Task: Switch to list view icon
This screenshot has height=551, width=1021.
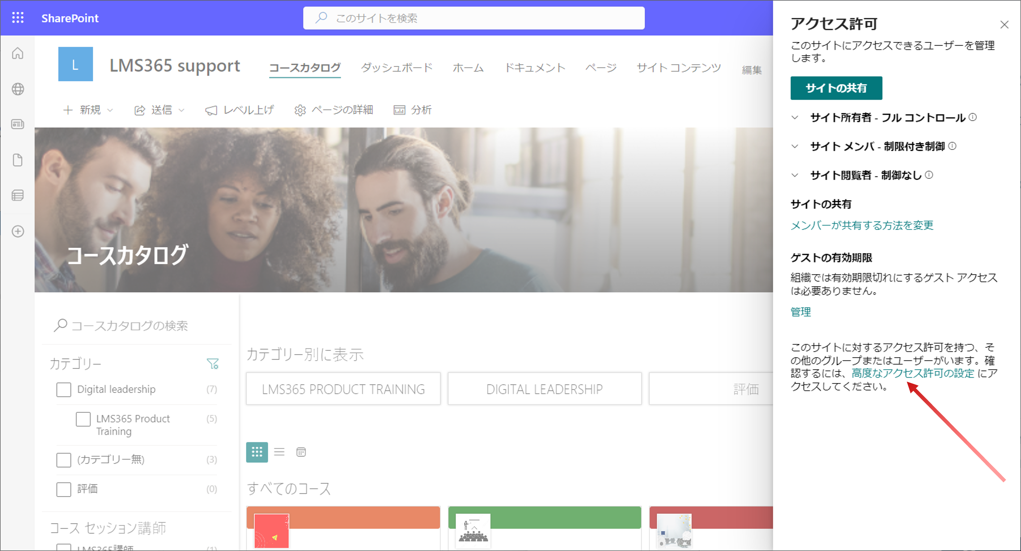Action: [x=279, y=452]
